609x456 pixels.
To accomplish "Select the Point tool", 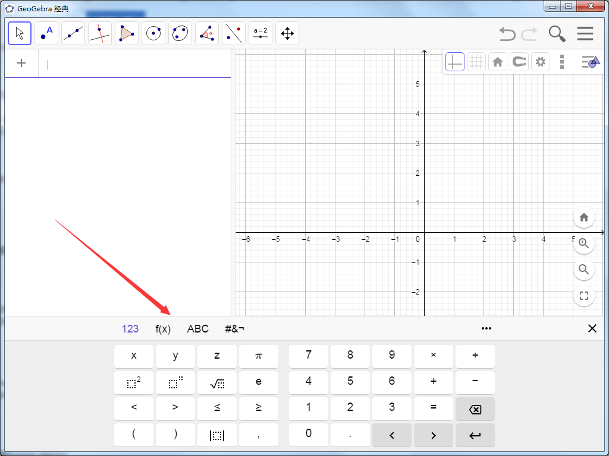I will pyautogui.click(x=46, y=33).
